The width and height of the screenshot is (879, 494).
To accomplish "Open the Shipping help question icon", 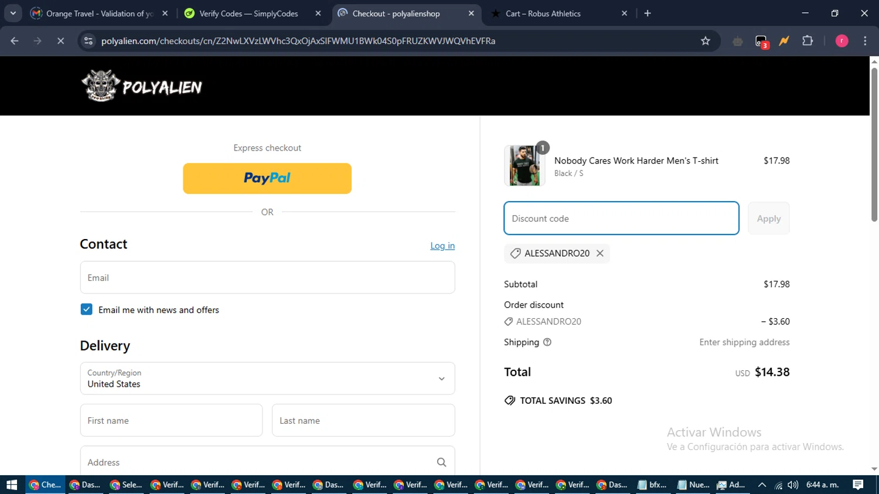I will coord(547,342).
